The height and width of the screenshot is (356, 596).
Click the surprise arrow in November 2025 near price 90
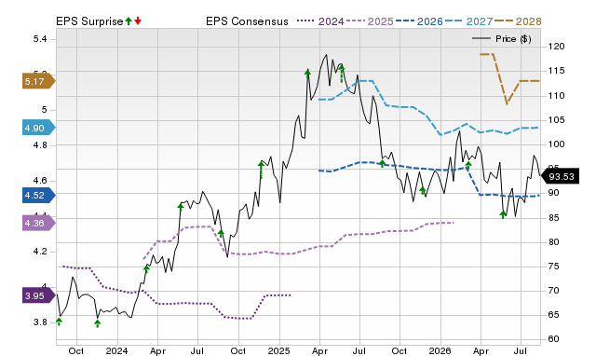[422, 190]
